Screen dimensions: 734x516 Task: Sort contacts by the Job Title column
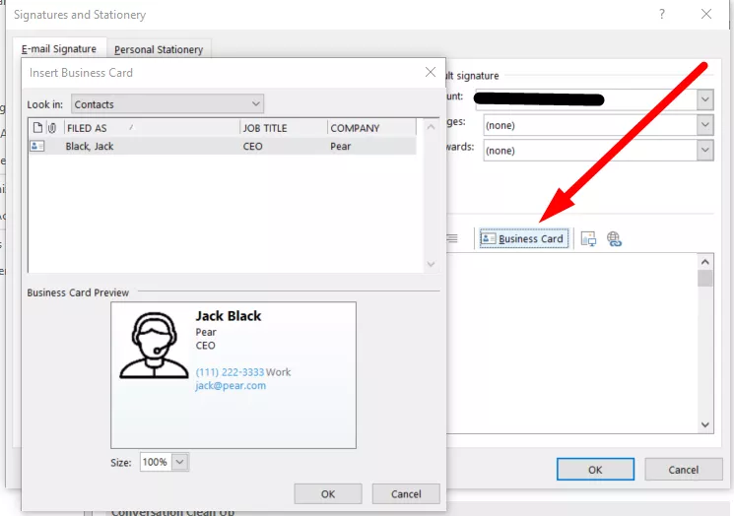point(283,128)
